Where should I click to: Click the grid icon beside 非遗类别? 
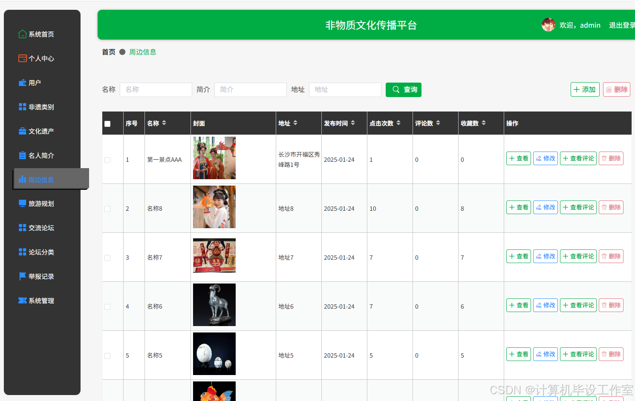tap(23, 107)
